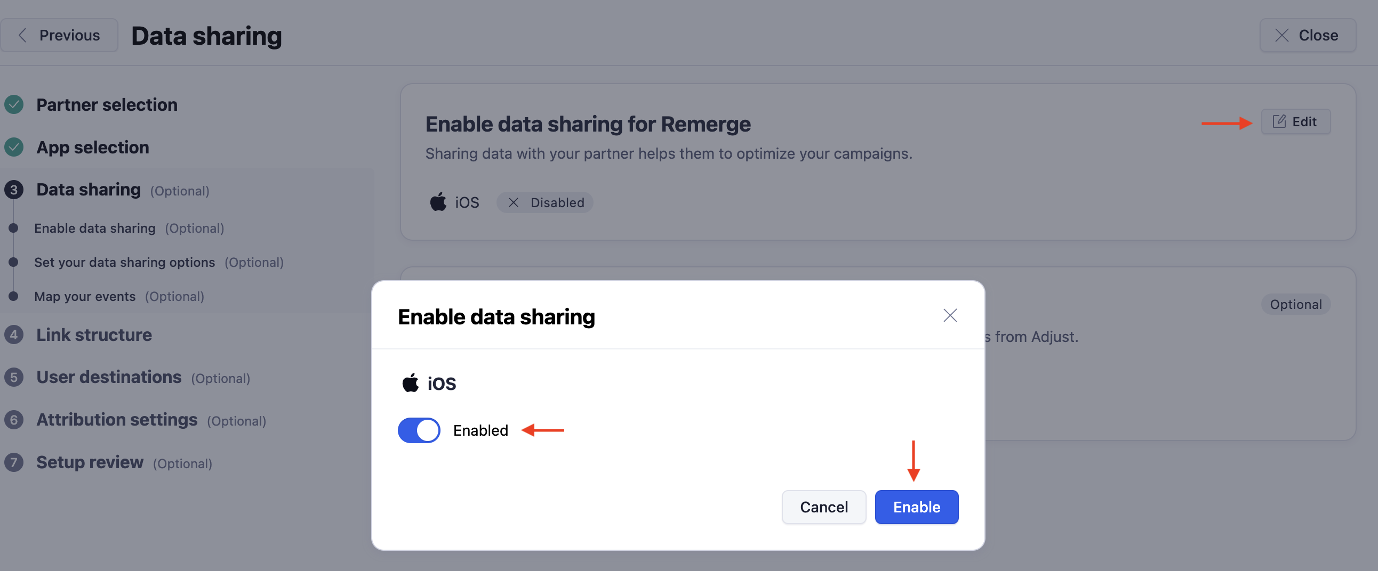Image resolution: width=1378 pixels, height=571 pixels.
Task: Click the Apple icon next to iOS Disabled status
Action: (x=438, y=202)
